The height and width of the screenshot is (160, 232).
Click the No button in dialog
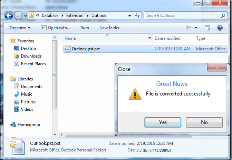204,122
